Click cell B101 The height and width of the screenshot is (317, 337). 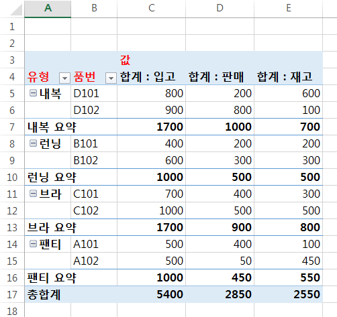point(86,143)
